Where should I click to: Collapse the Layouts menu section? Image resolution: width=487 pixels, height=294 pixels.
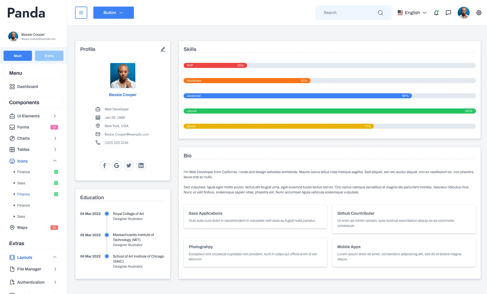[55, 257]
